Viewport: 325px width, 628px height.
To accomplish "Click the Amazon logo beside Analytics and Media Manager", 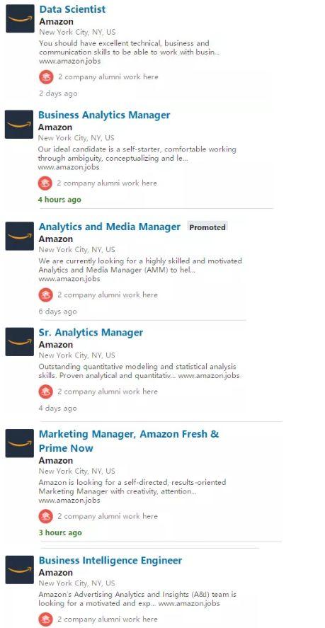I will [20, 236].
